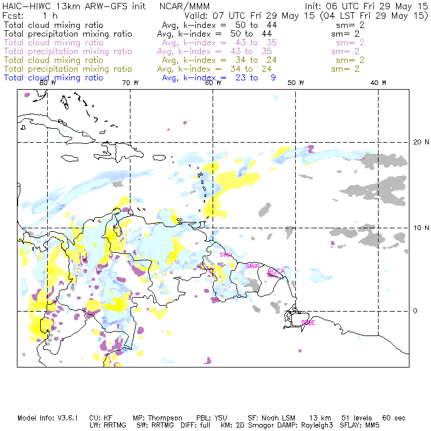Click the '0' equator latitude label
Viewport: 431px width, 431px height.
(415, 311)
